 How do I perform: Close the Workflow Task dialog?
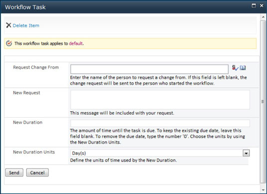pos(262,5)
